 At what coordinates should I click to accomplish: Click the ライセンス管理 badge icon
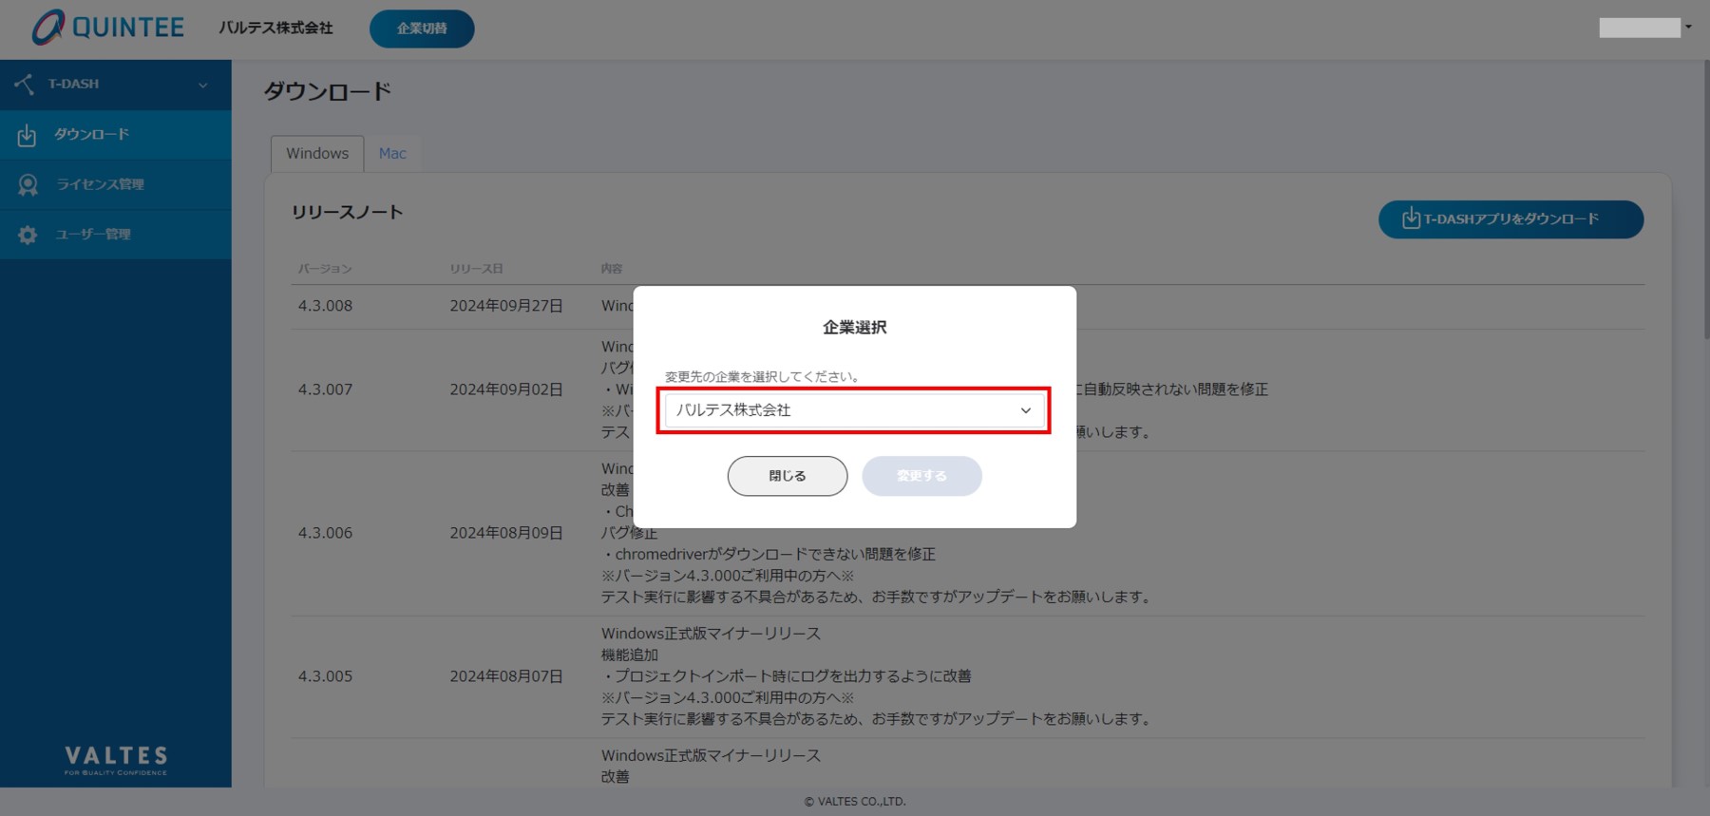coord(28,184)
